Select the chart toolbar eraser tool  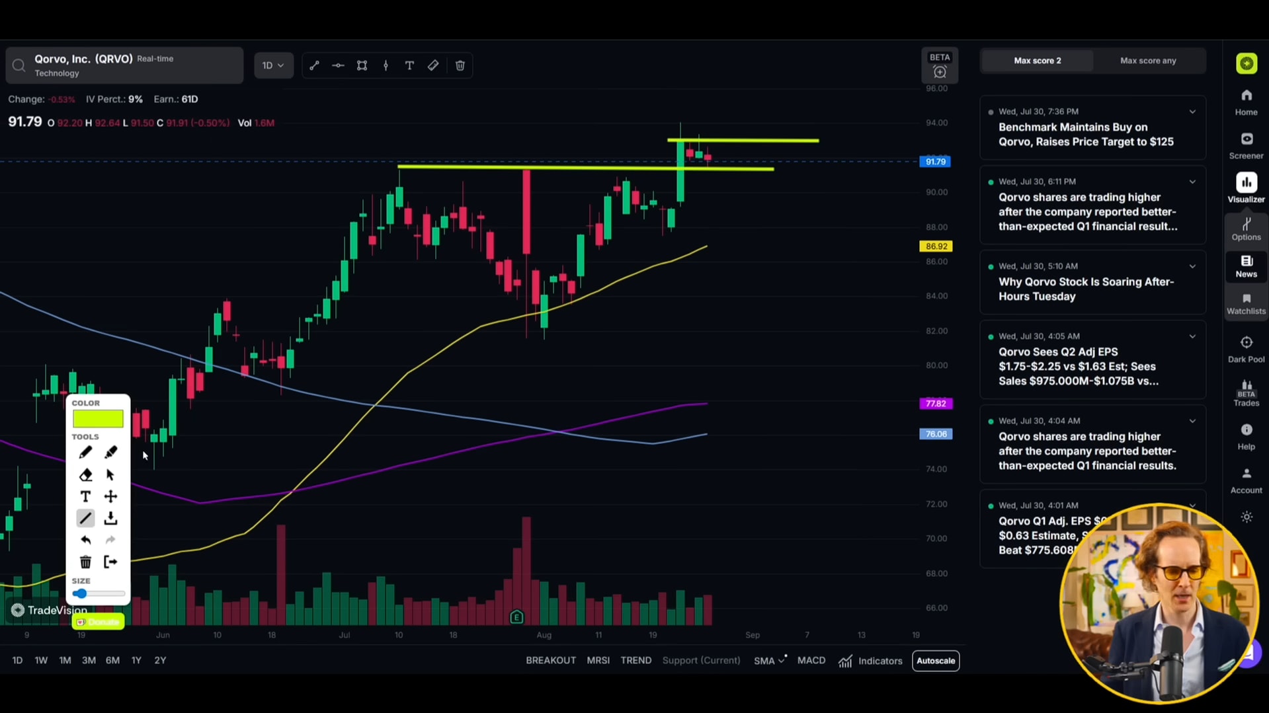433,65
